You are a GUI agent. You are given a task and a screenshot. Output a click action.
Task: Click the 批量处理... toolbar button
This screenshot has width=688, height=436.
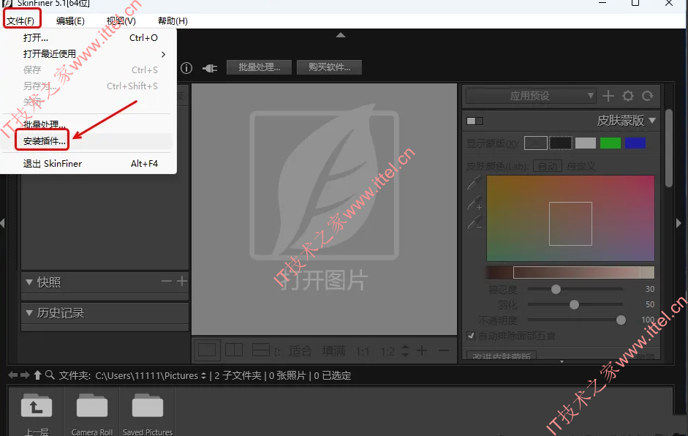[x=259, y=67]
